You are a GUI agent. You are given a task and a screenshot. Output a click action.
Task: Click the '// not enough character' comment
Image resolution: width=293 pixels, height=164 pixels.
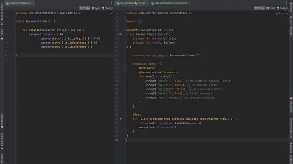197,98
